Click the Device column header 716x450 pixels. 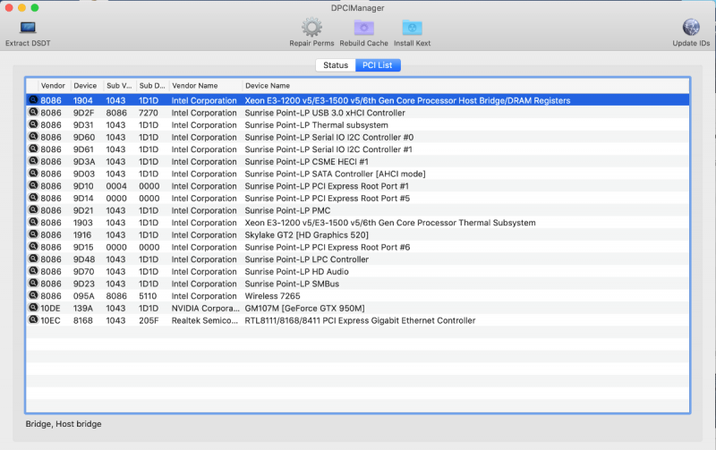pos(85,86)
